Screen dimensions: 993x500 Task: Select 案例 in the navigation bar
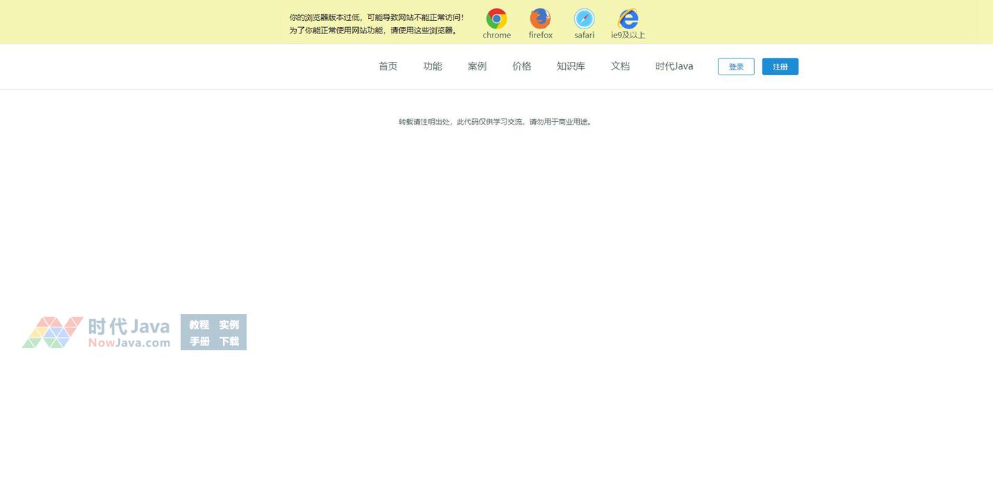tap(477, 66)
